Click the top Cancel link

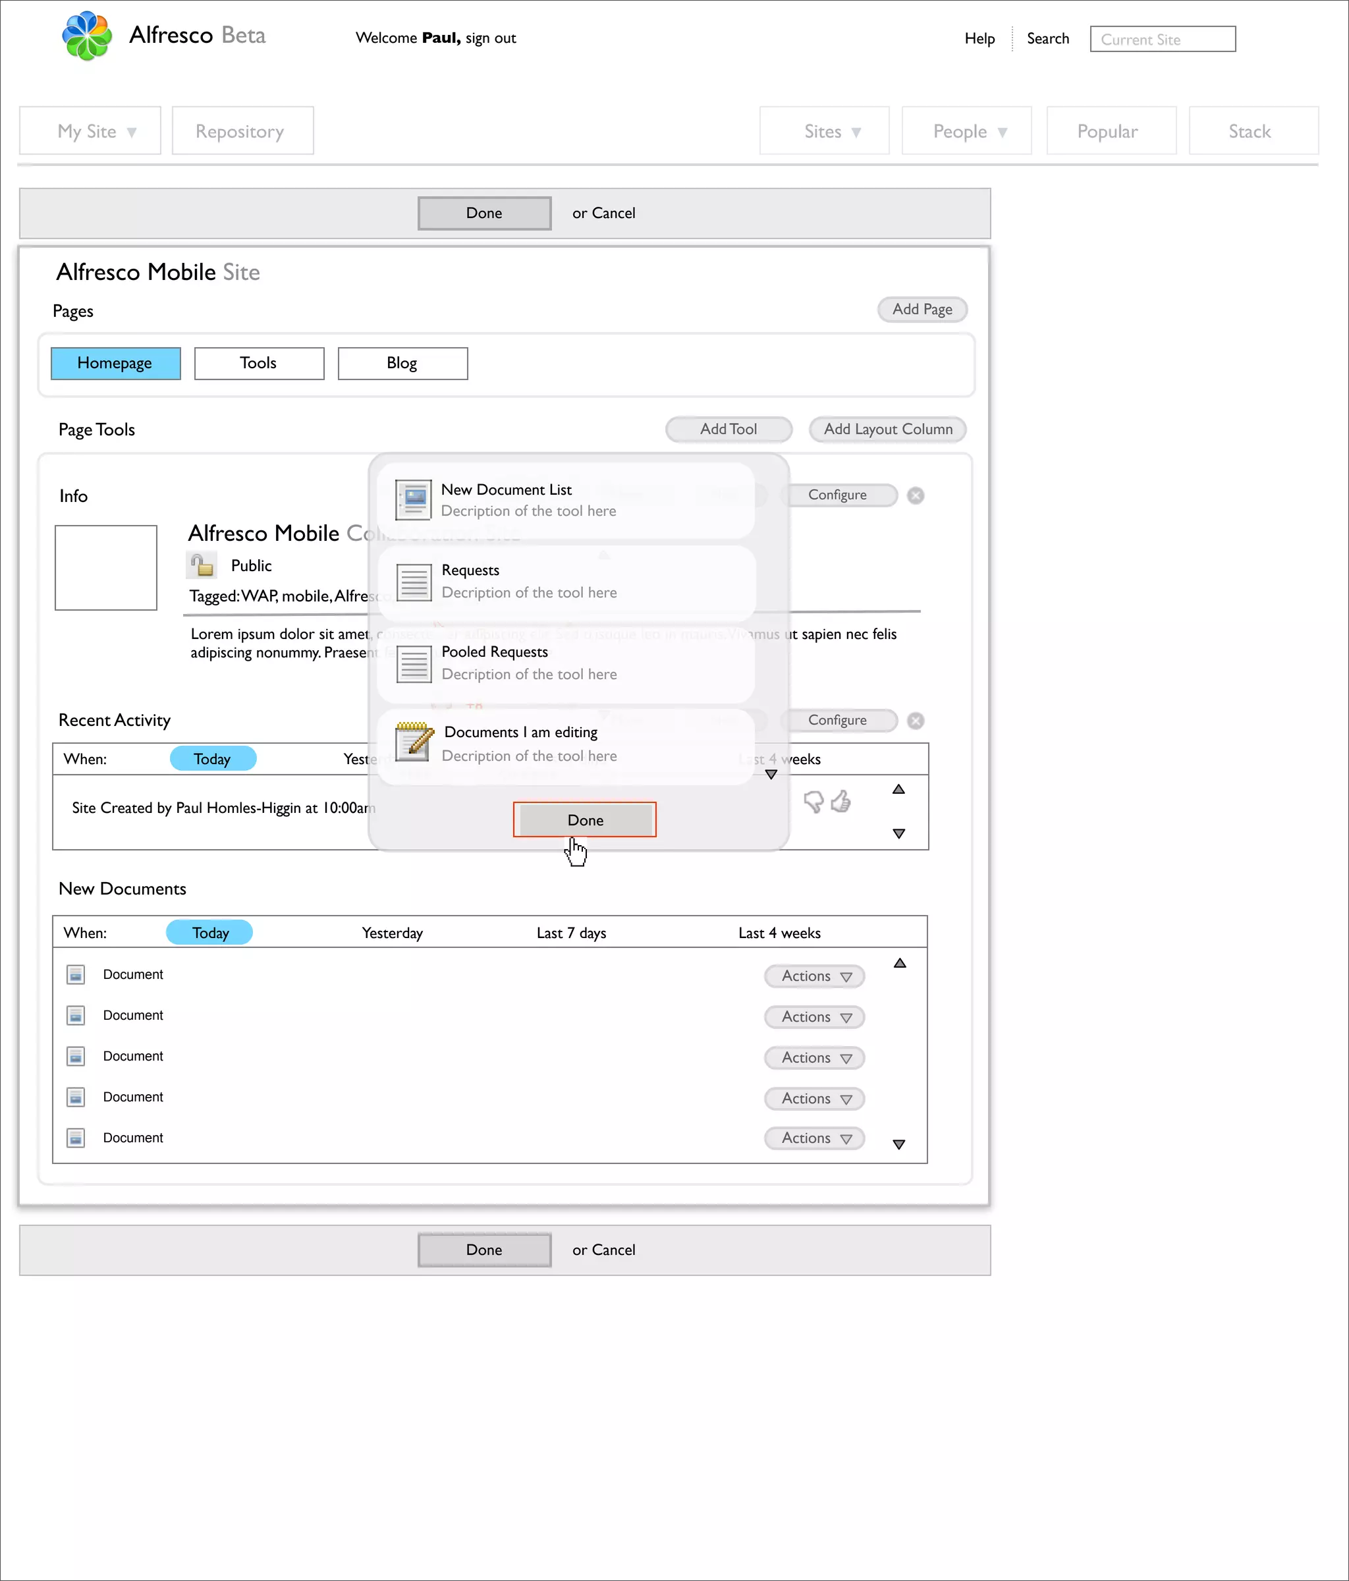tap(614, 213)
